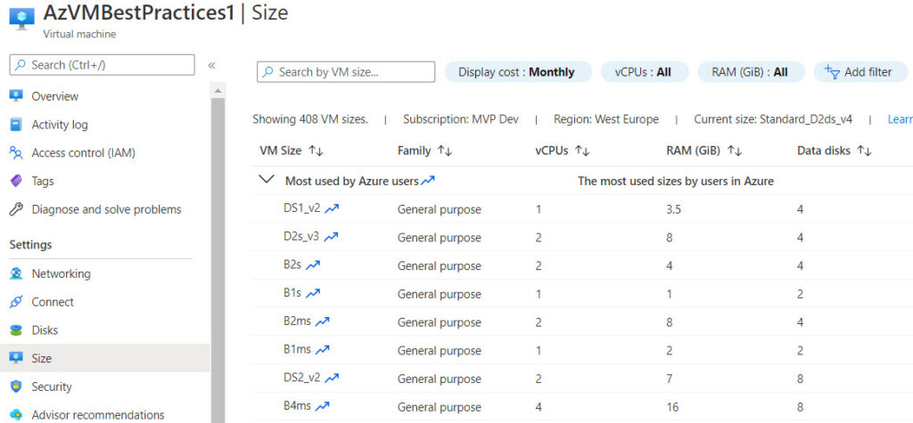
Task: Click the Search by VM size field
Action: pyautogui.click(x=346, y=72)
